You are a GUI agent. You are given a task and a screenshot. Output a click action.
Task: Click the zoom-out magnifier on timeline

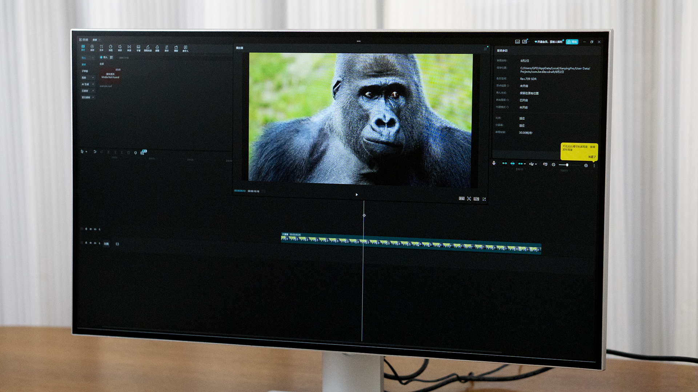(553, 164)
